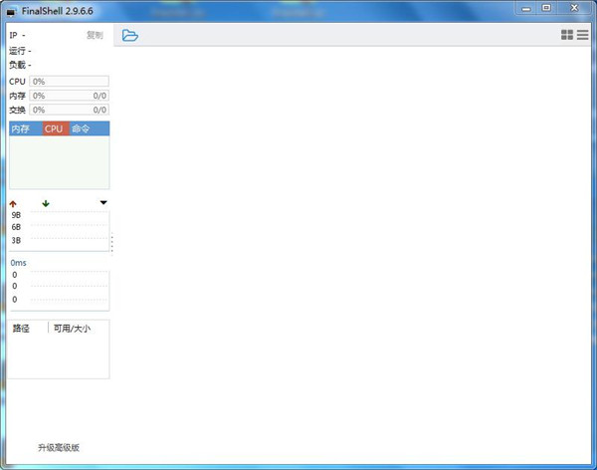This screenshot has height=470, width=597.
Task: Sort processes by CPU column
Action: [54, 129]
